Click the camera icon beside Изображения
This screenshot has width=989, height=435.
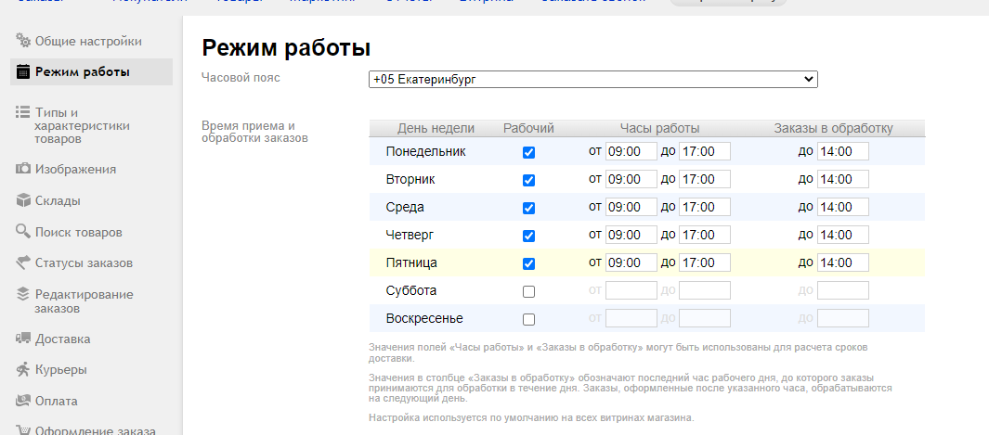click(x=23, y=169)
